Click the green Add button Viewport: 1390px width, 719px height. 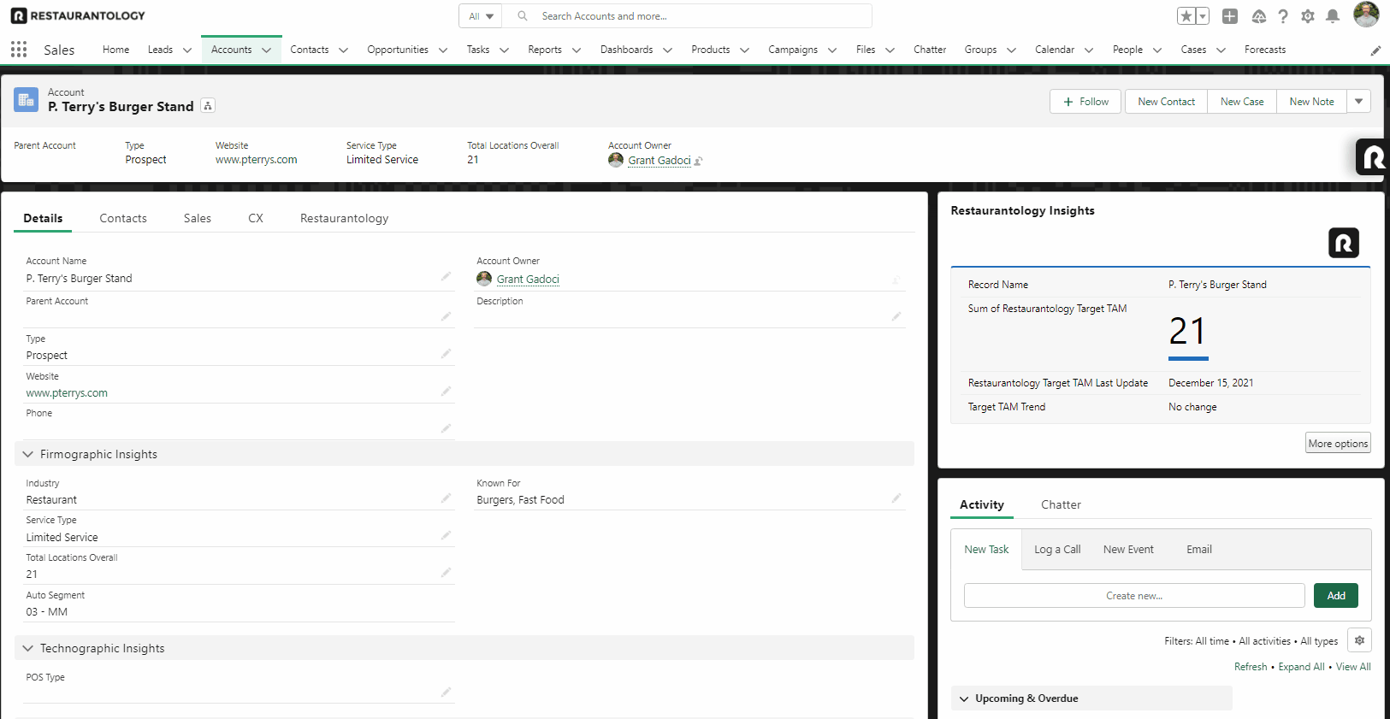tap(1336, 596)
